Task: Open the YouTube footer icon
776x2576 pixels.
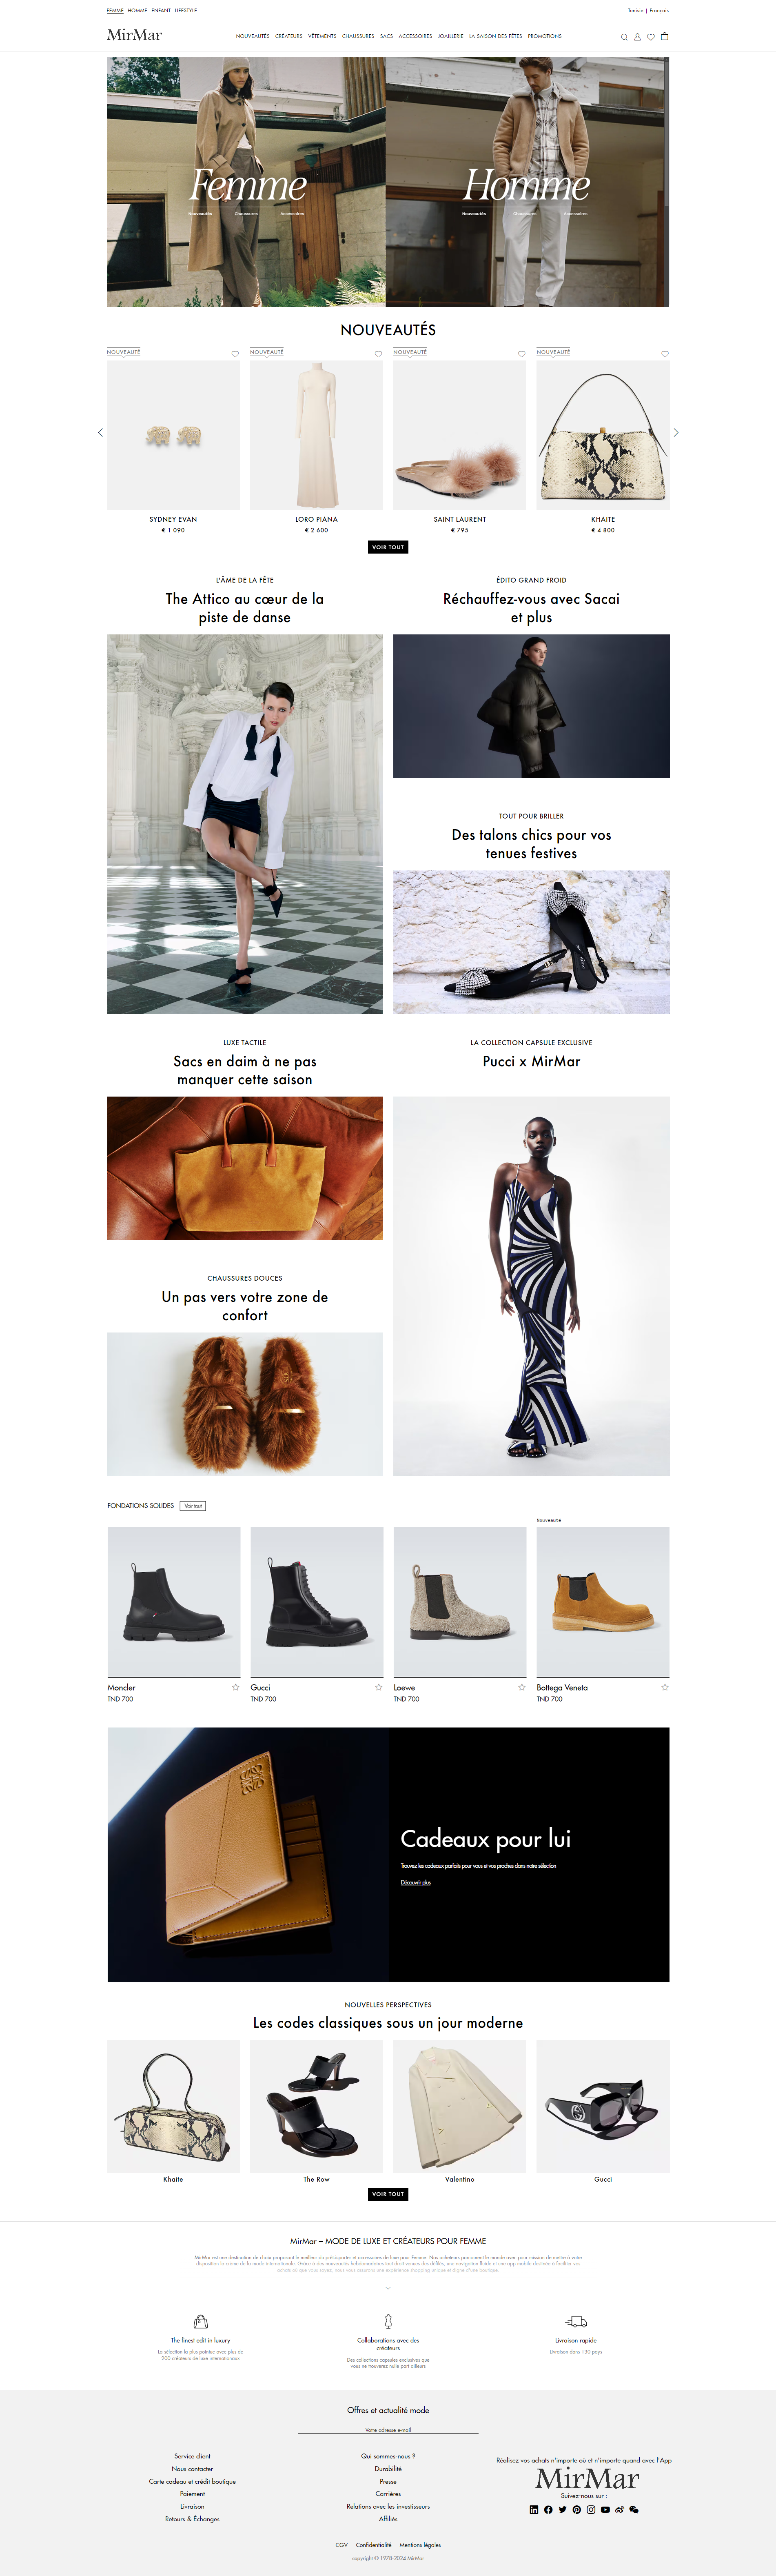Action: 605,2509
